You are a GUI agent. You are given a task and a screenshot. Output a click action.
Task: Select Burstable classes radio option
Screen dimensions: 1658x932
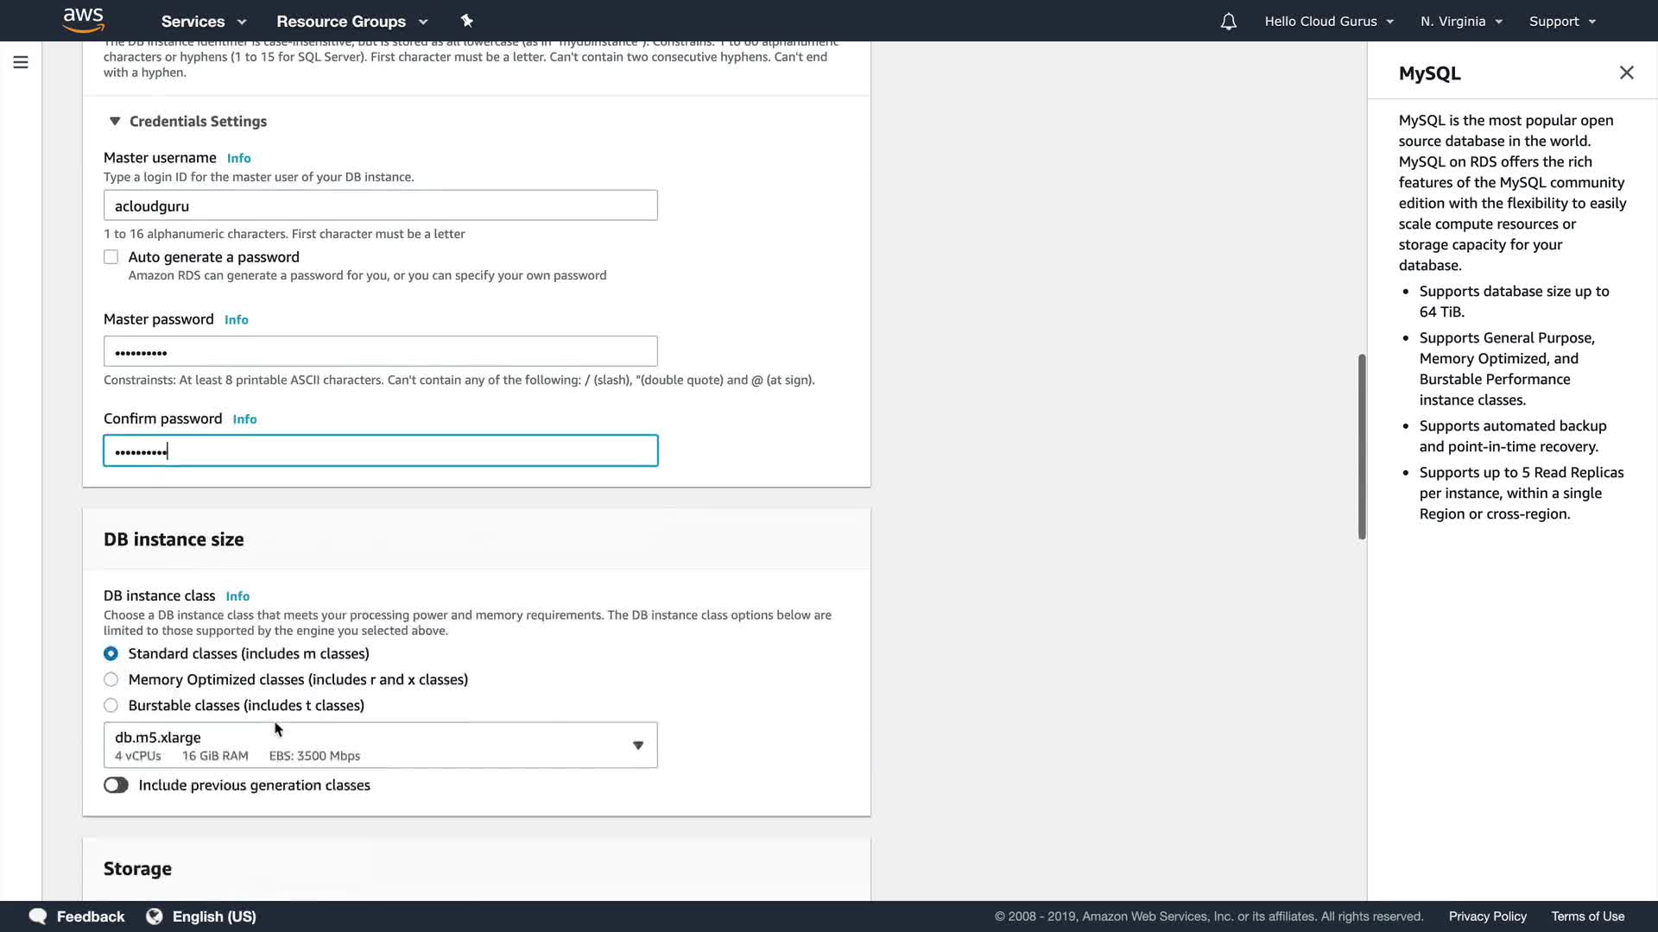tap(111, 706)
